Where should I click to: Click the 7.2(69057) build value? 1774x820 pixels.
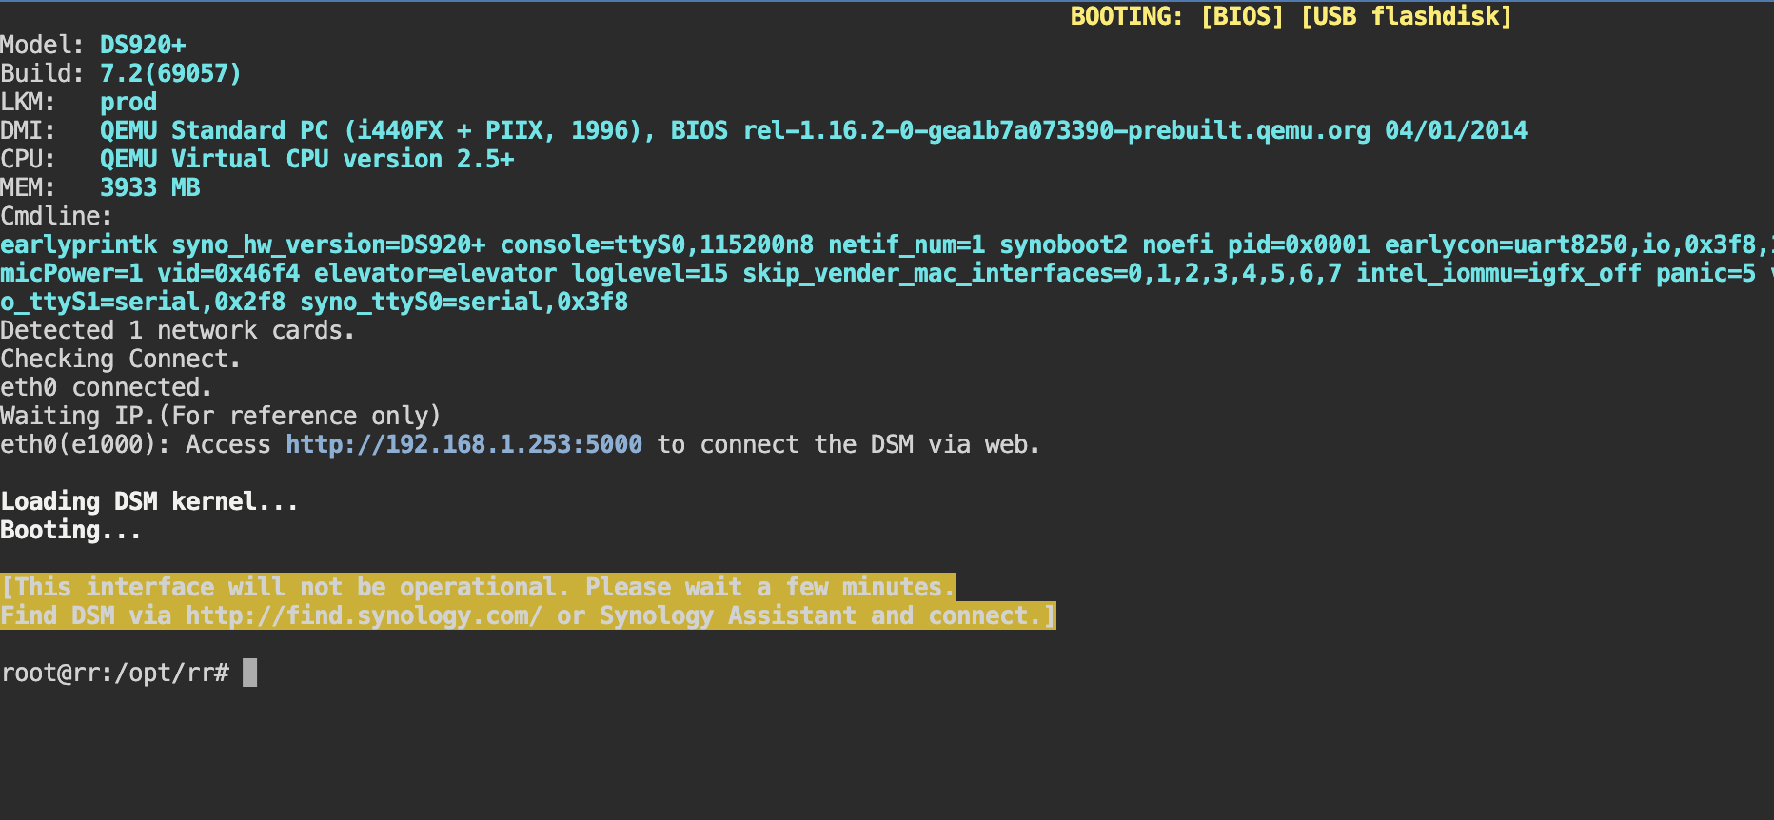171,73
